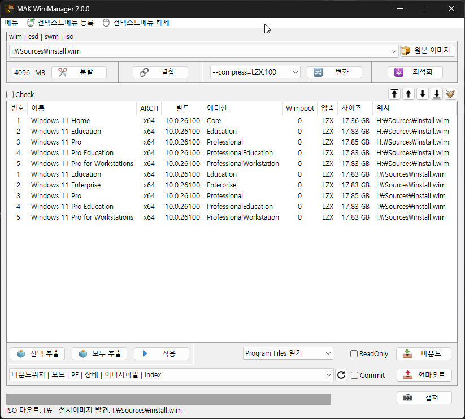Image resolution: width=465 pixels, height=419 pixels.
Task: Click the refresh mount list icon
Action: click(x=341, y=375)
